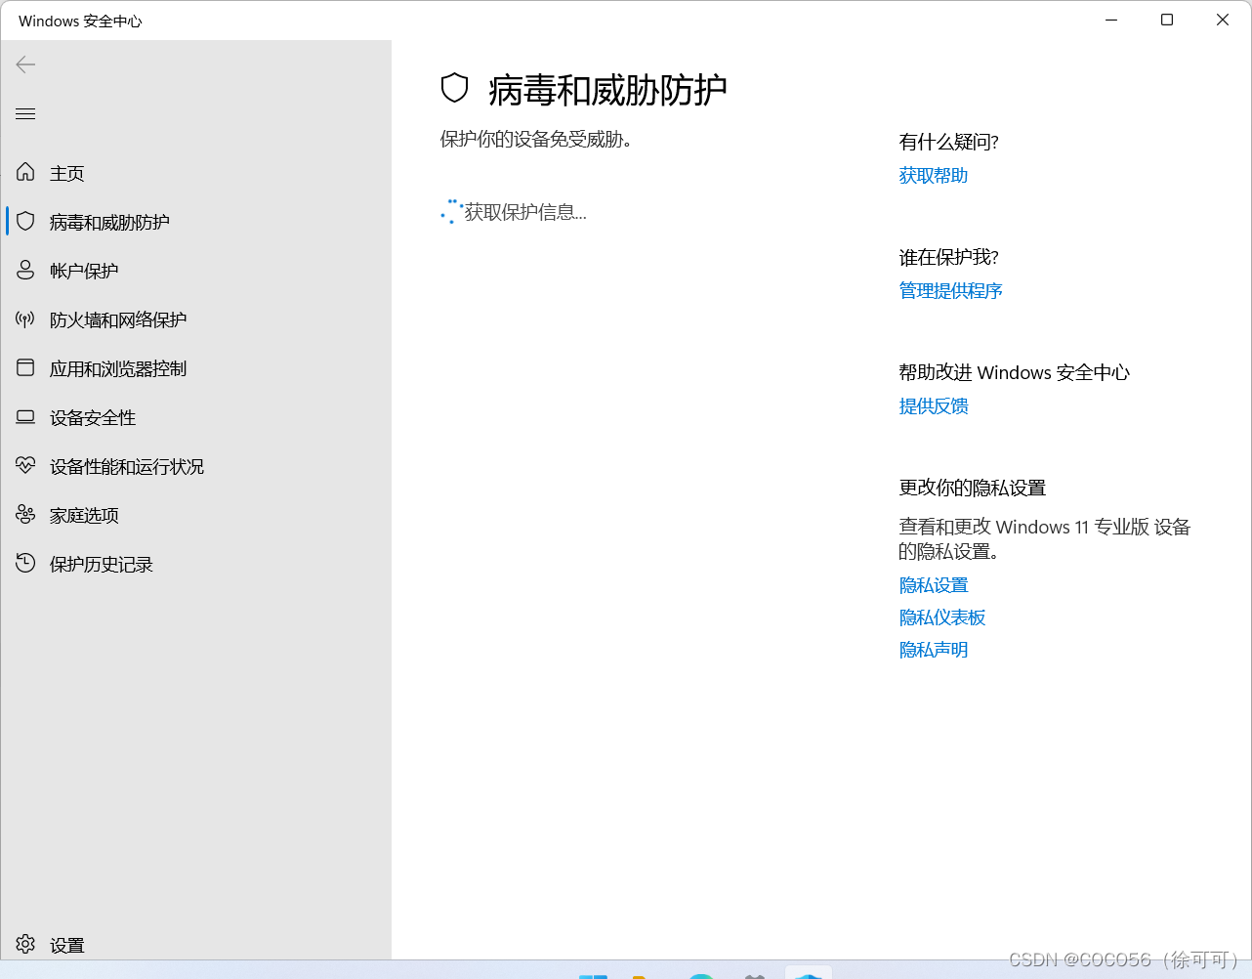1252x979 pixels.
Task: Open the 提供反馈 link
Action: click(934, 406)
